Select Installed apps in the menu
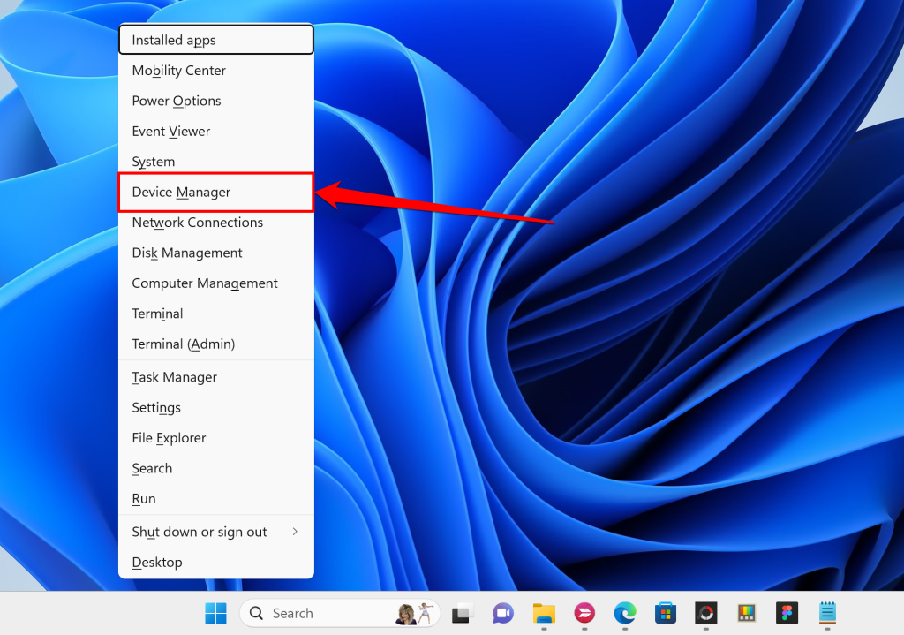 [216, 40]
